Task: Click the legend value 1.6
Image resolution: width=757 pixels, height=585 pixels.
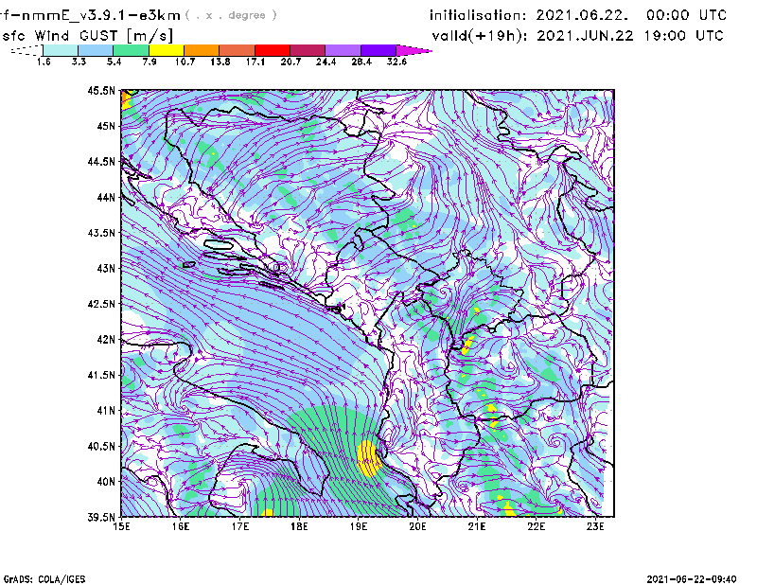Action: [x=44, y=62]
